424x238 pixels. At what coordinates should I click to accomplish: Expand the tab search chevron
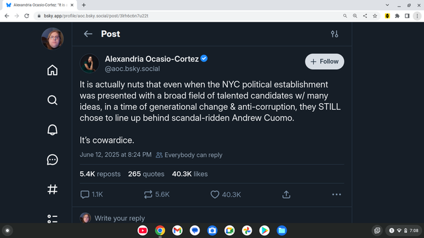click(387, 5)
